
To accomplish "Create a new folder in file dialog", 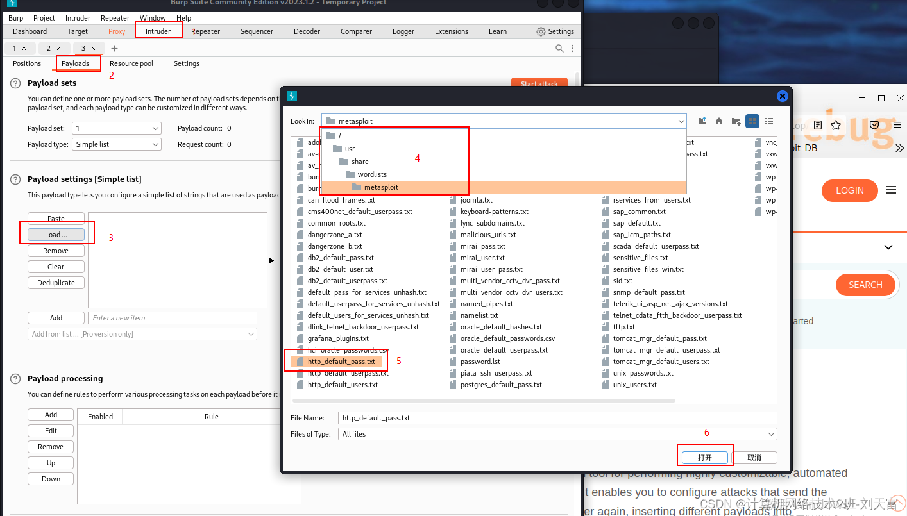I will pyautogui.click(x=736, y=121).
